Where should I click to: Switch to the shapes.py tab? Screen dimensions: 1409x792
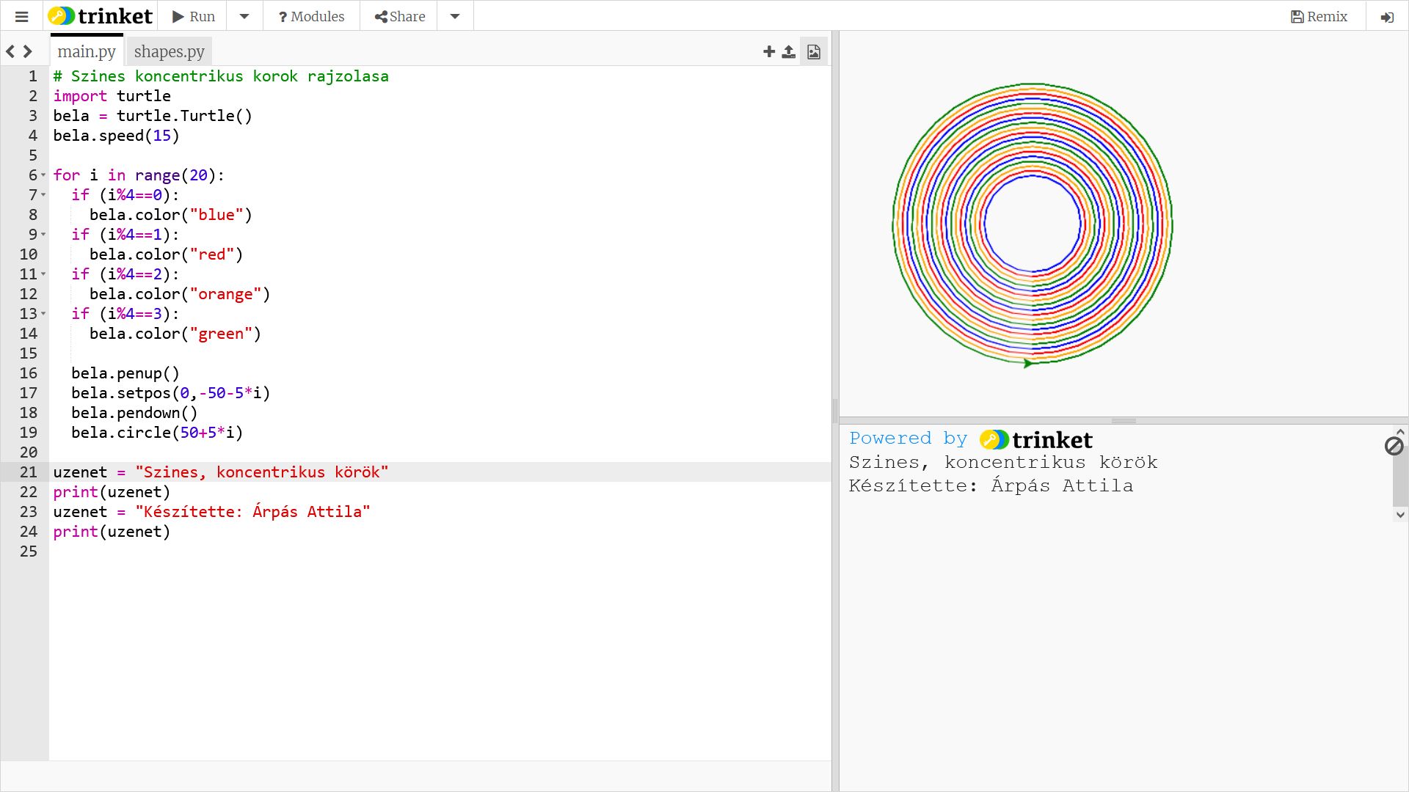tap(169, 51)
